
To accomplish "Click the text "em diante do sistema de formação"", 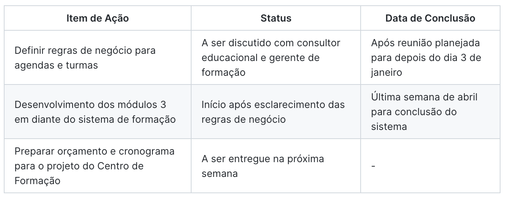I will [95, 119].
